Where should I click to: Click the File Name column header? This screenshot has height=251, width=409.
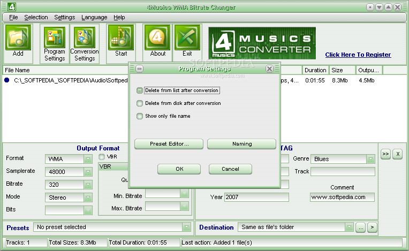(65, 70)
